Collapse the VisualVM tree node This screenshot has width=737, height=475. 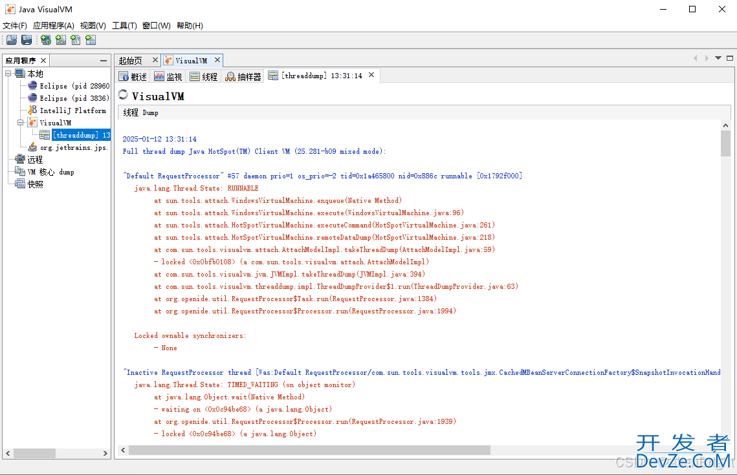(x=20, y=123)
